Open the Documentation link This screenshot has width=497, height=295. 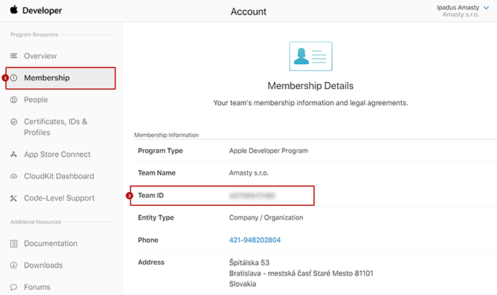click(51, 244)
